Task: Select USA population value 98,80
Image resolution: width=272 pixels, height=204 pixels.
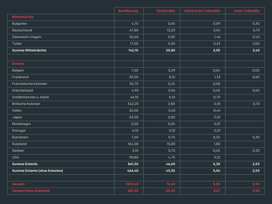Action: click(x=134, y=157)
